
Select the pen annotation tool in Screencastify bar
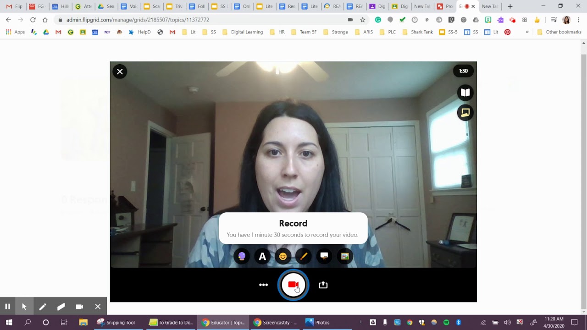point(43,306)
